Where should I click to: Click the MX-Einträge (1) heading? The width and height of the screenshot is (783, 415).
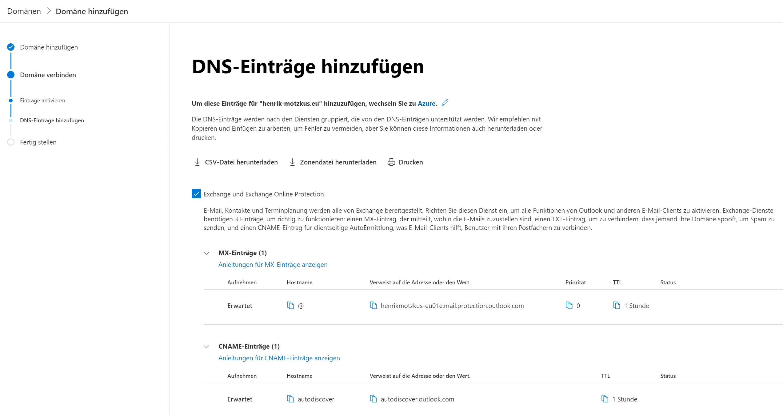[x=242, y=253]
